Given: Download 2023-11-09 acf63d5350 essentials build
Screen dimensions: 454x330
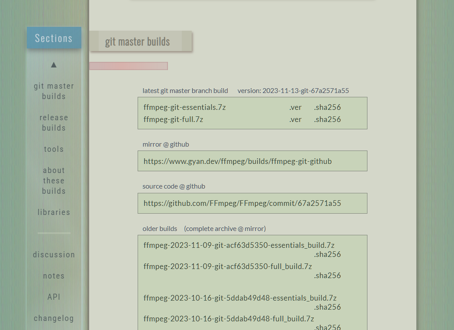Looking at the screenshot, I should (x=239, y=245).
